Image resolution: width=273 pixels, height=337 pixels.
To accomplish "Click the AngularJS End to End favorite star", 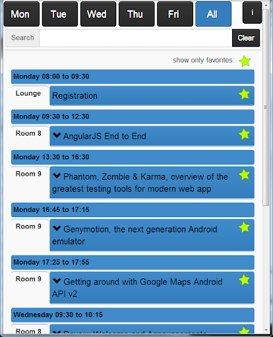I will [x=244, y=134].
